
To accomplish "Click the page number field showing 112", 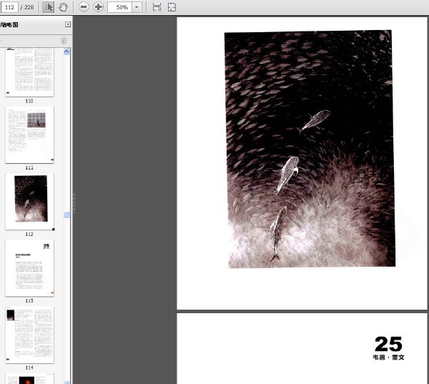I will 9,7.
